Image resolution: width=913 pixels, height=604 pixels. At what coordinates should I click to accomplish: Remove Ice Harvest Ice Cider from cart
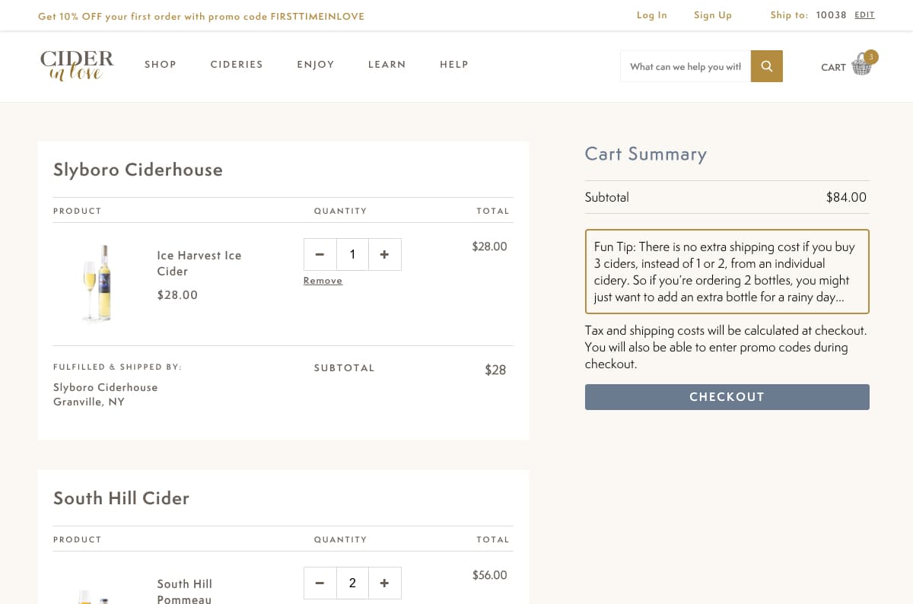coord(323,281)
